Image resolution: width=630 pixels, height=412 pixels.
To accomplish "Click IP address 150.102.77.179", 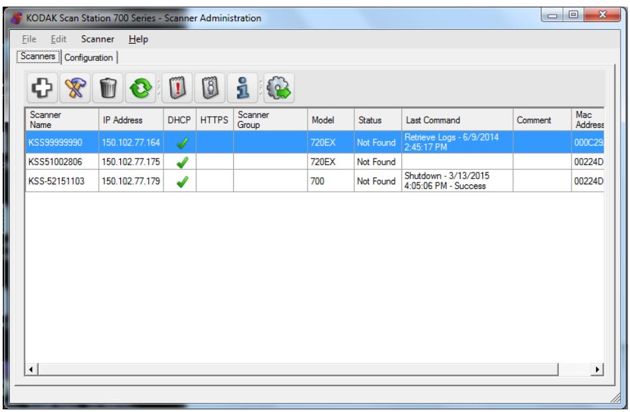I will pyautogui.click(x=131, y=181).
